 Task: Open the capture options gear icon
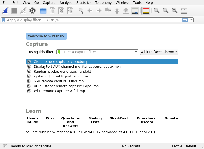click(x=32, y=11)
